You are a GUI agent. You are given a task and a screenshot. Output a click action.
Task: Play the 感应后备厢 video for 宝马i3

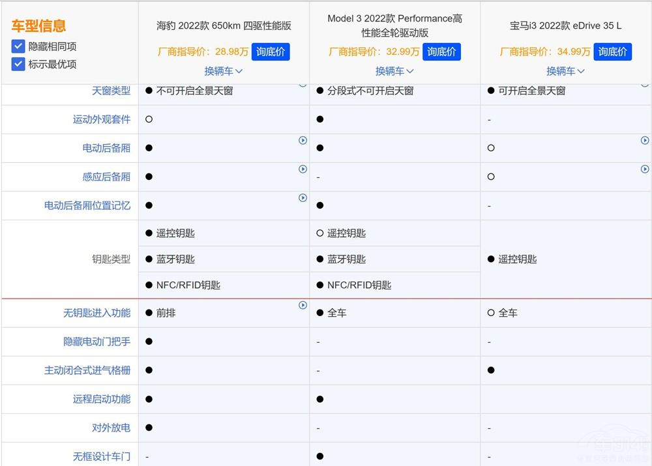click(645, 169)
